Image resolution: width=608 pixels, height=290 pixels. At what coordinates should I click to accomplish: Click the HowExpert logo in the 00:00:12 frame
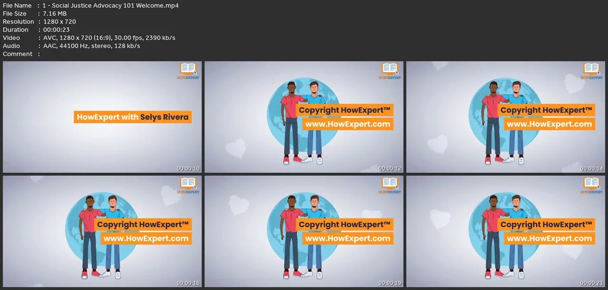pos(390,71)
